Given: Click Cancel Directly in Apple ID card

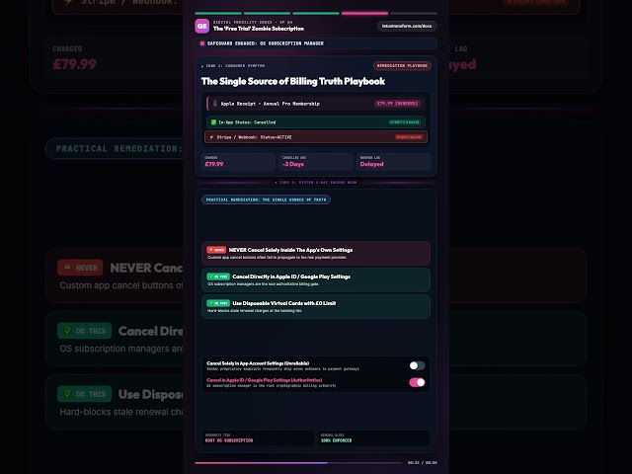Looking at the screenshot, I should 316,279.
